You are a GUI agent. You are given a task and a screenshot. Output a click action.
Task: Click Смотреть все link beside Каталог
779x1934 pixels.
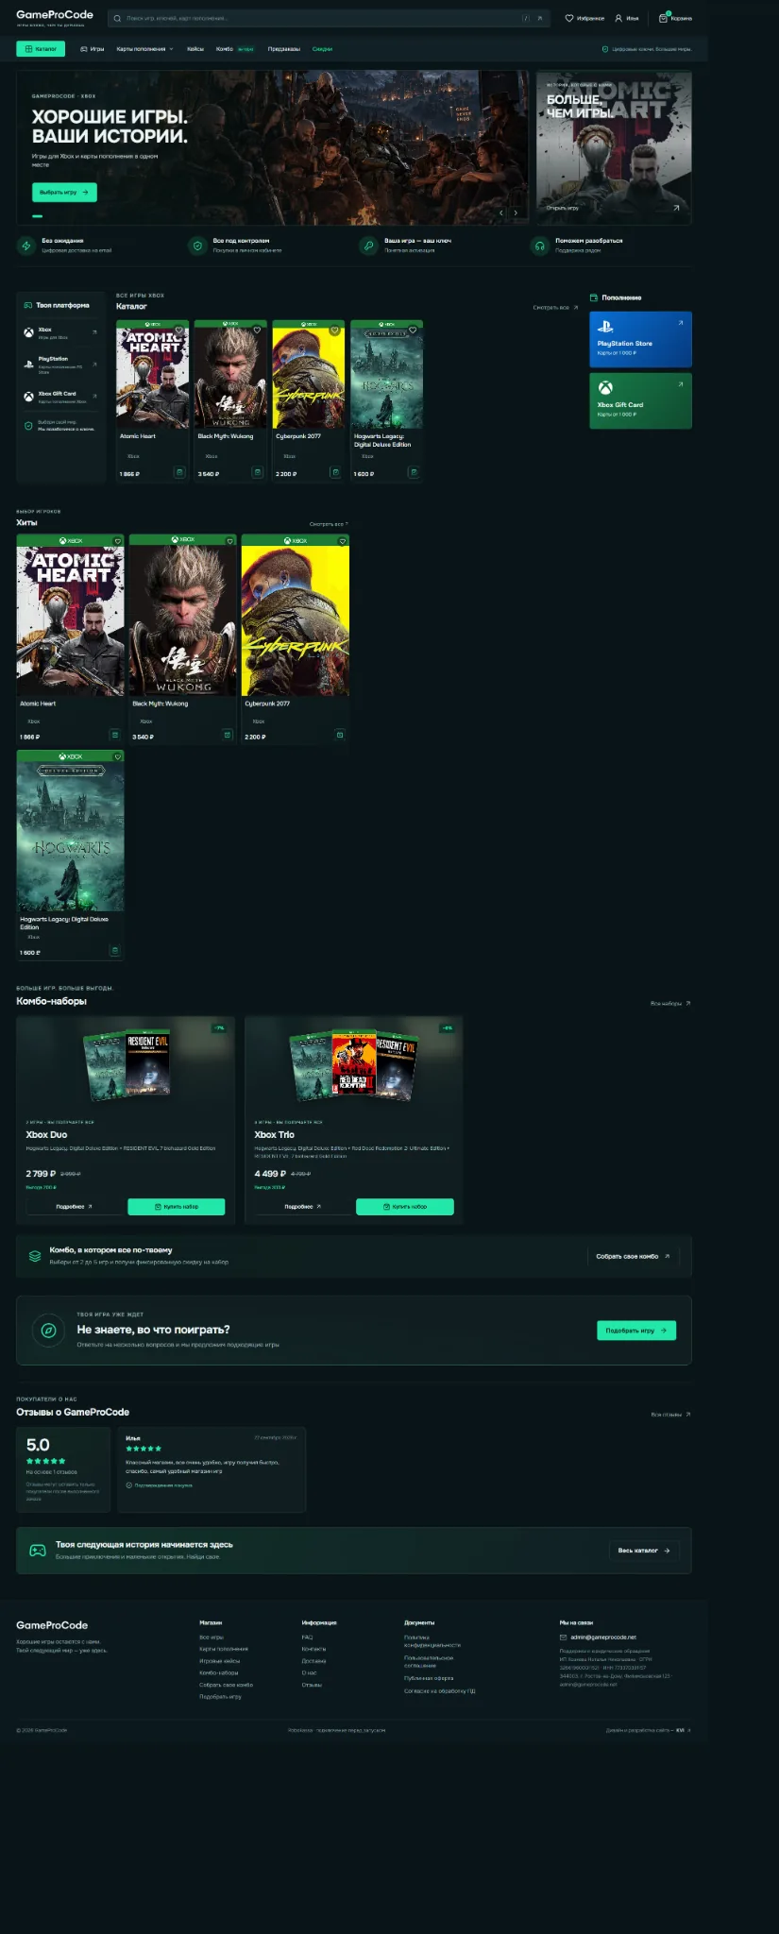coord(555,308)
